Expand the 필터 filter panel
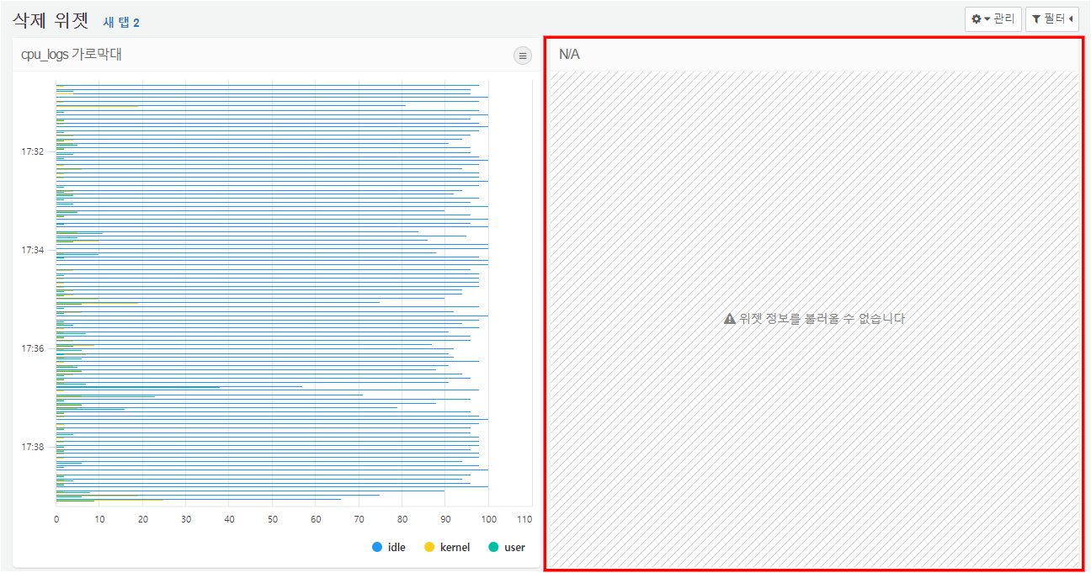 click(x=1052, y=19)
